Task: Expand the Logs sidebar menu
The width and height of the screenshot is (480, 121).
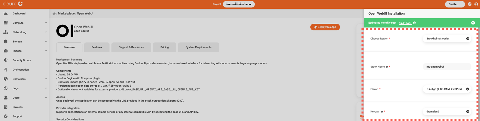Action: [46, 88]
